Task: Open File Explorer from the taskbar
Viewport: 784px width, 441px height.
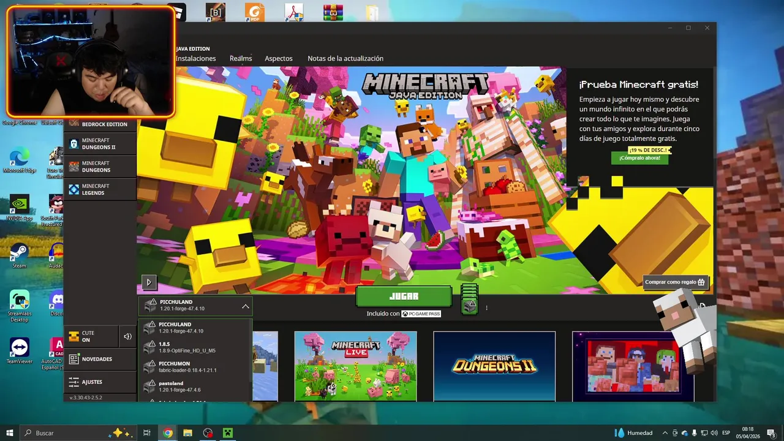Action: (188, 433)
